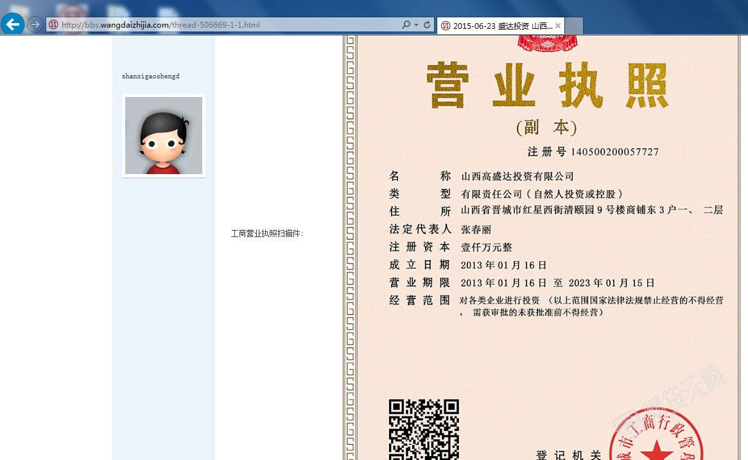Click the company name 山西高盛达投资有限公司
The image size is (748, 460).
(x=517, y=177)
